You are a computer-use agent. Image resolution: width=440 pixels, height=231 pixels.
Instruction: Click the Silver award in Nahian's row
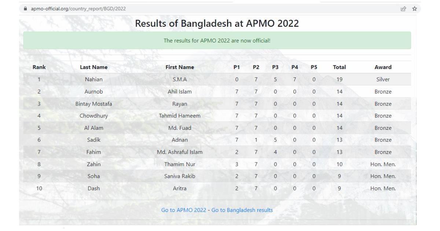pyautogui.click(x=383, y=79)
